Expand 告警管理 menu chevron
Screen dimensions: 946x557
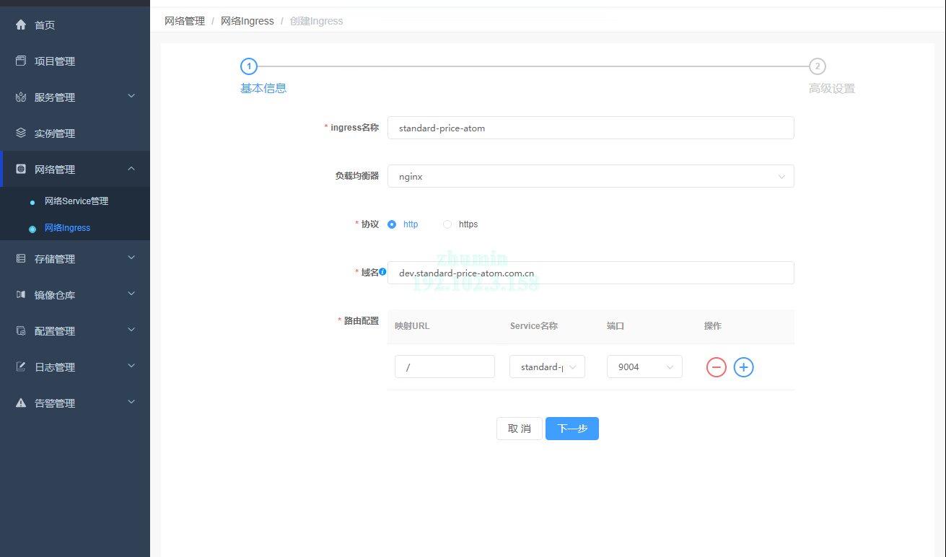131,402
